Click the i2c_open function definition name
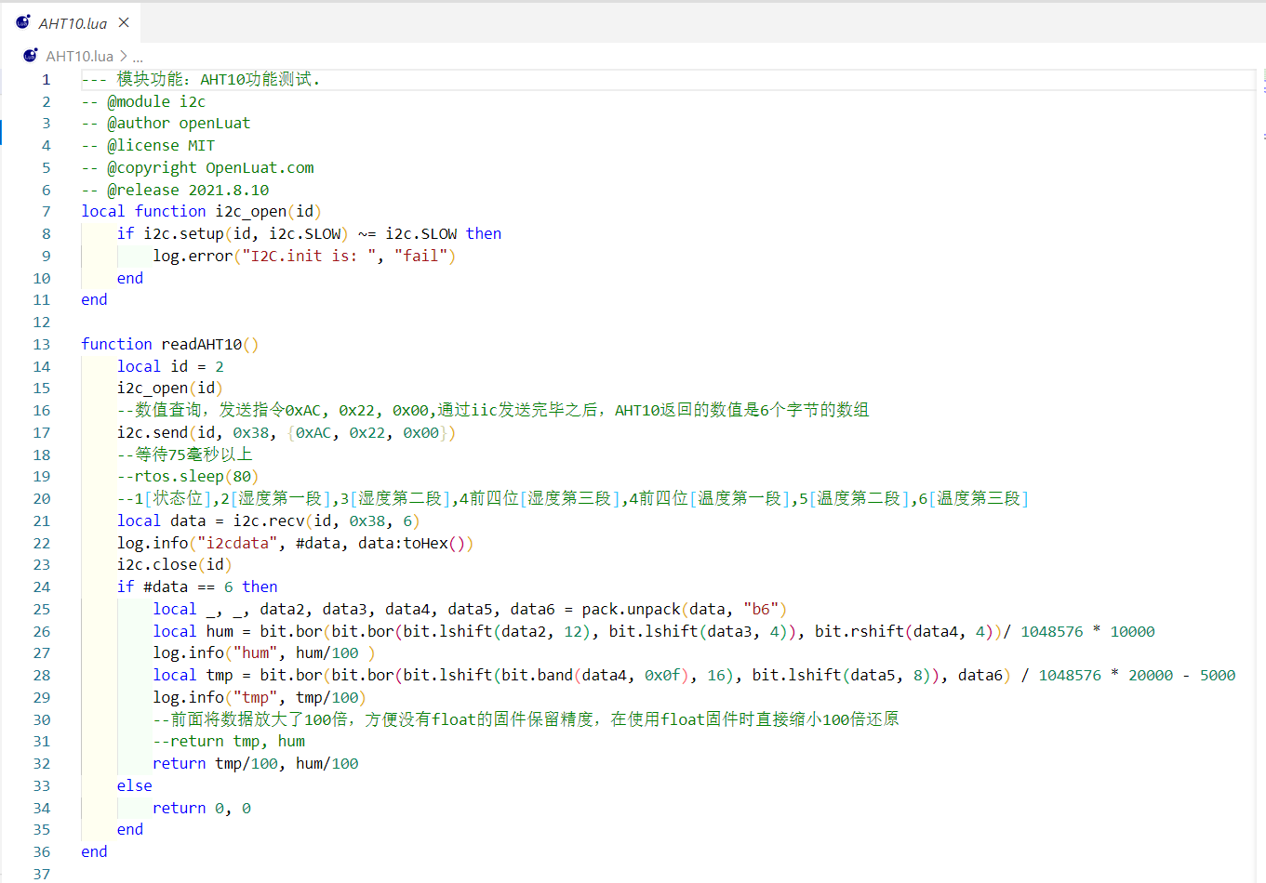 tap(250, 212)
